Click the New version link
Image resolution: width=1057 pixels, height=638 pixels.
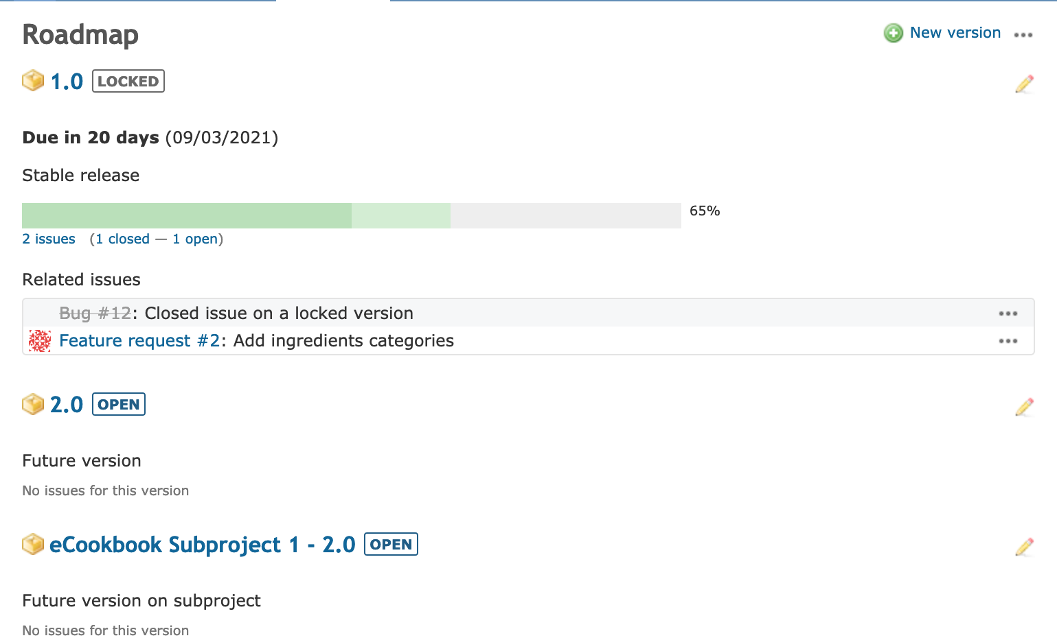click(x=955, y=33)
